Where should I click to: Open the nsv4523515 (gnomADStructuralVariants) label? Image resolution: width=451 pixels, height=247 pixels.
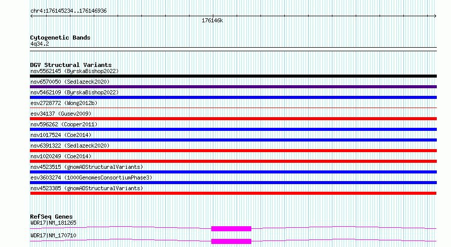point(87,167)
